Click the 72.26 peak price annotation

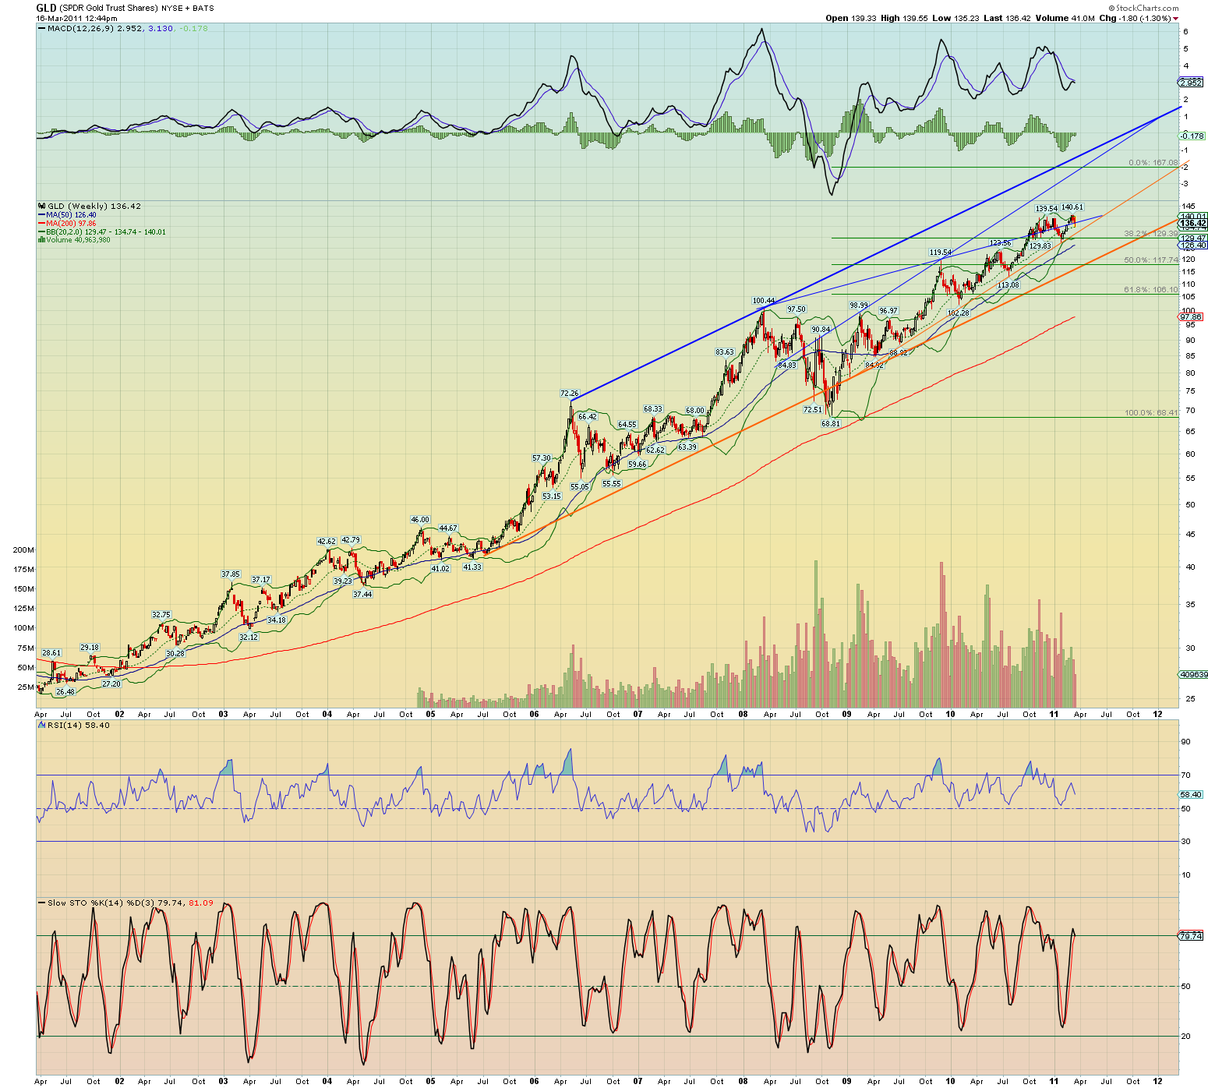[x=570, y=394]
